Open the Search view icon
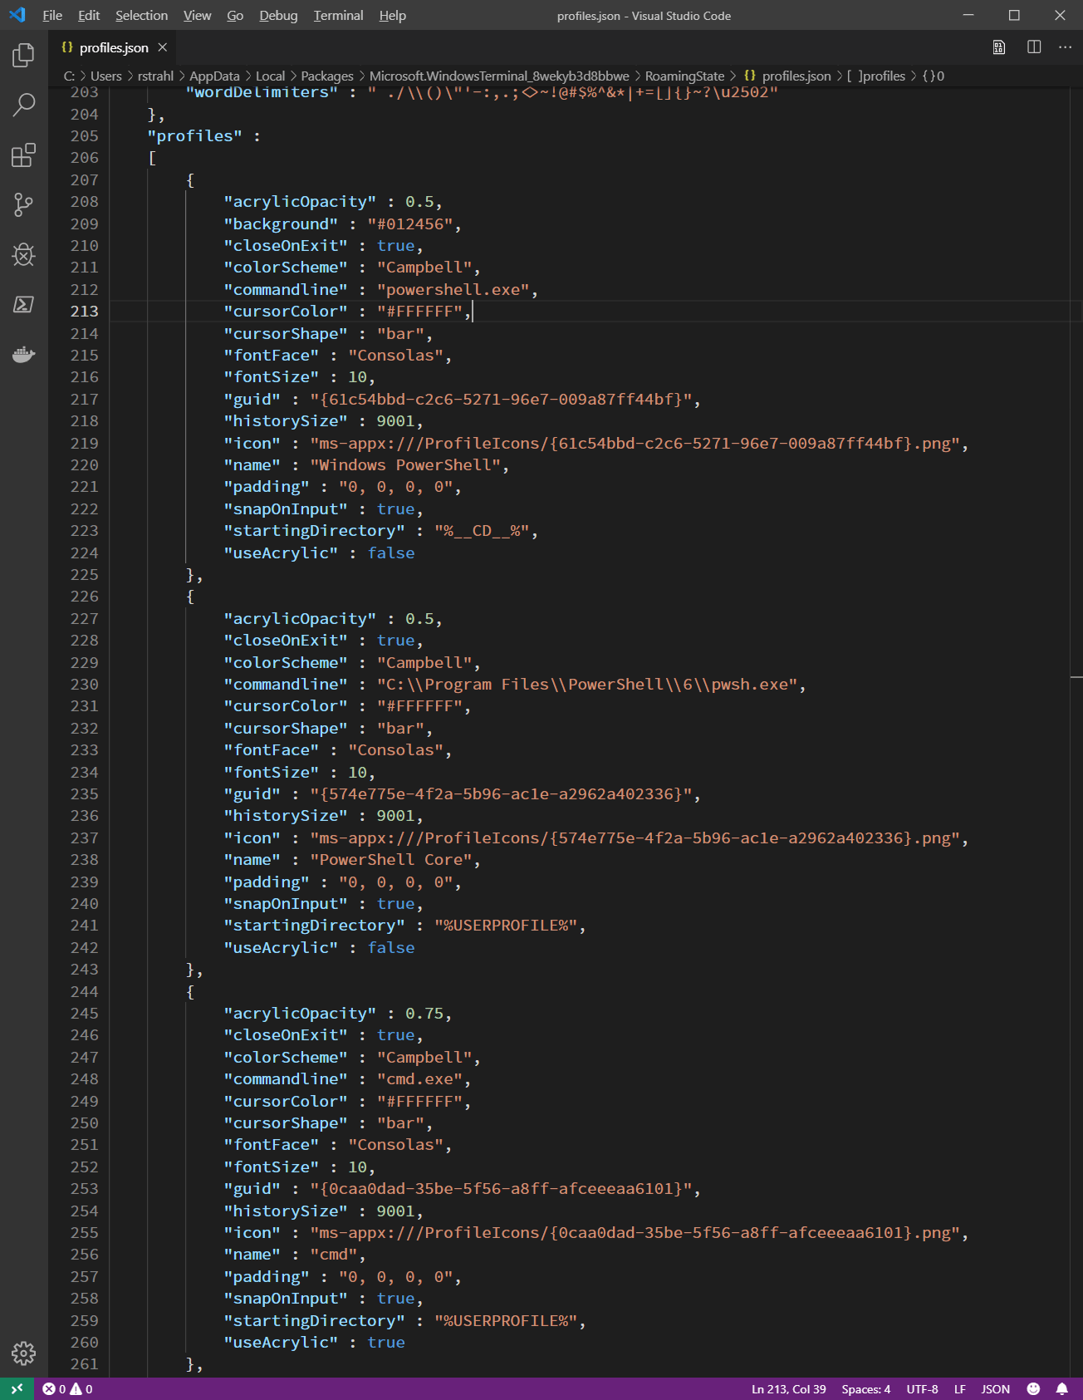The image size is (1083, 1400). [x=23, y=106]
